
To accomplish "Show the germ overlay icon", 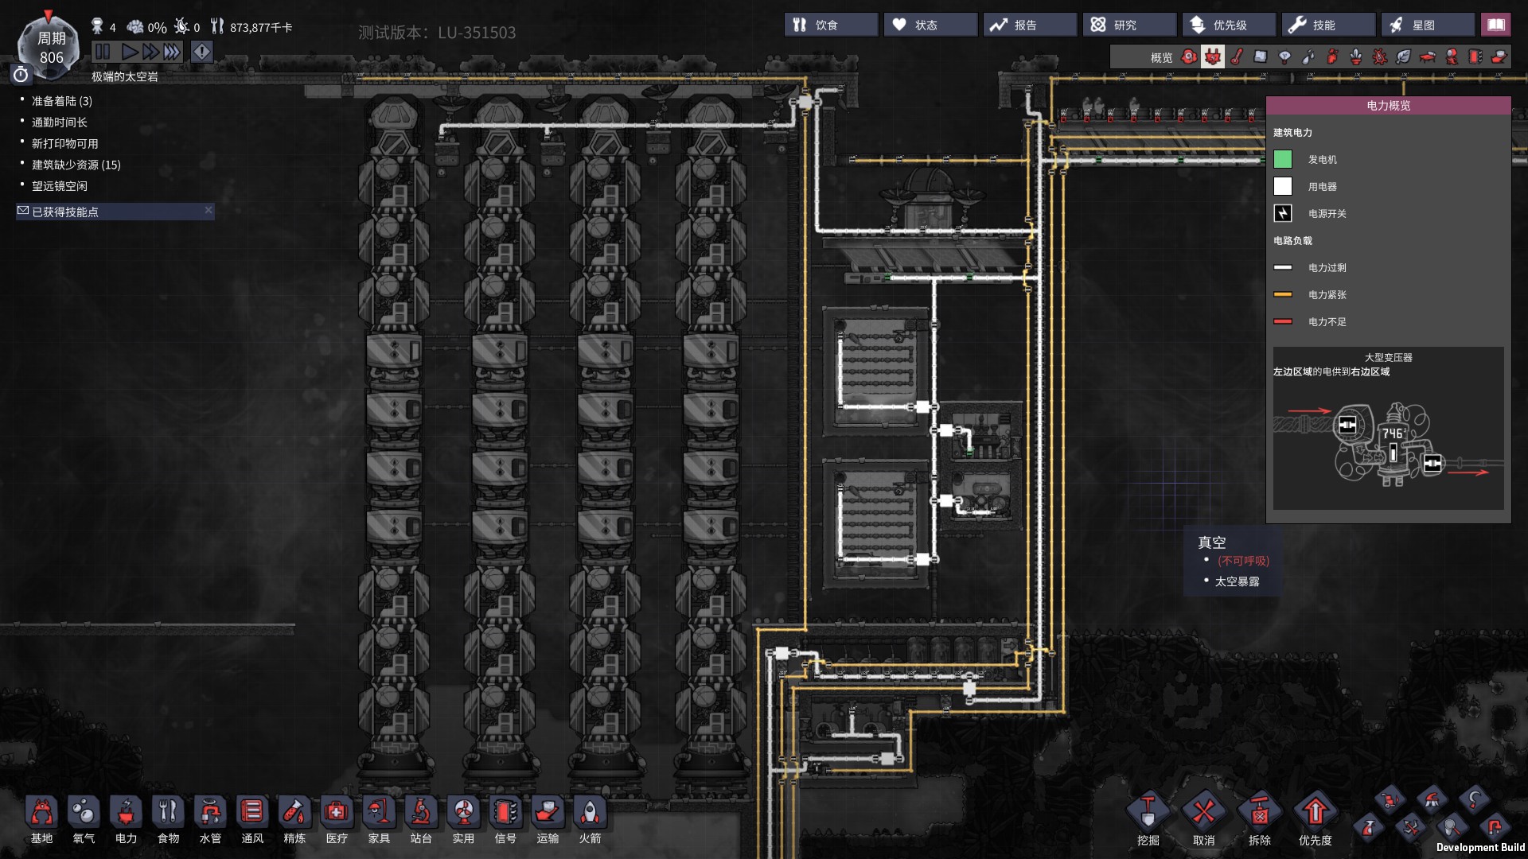I will [1380, 56].
